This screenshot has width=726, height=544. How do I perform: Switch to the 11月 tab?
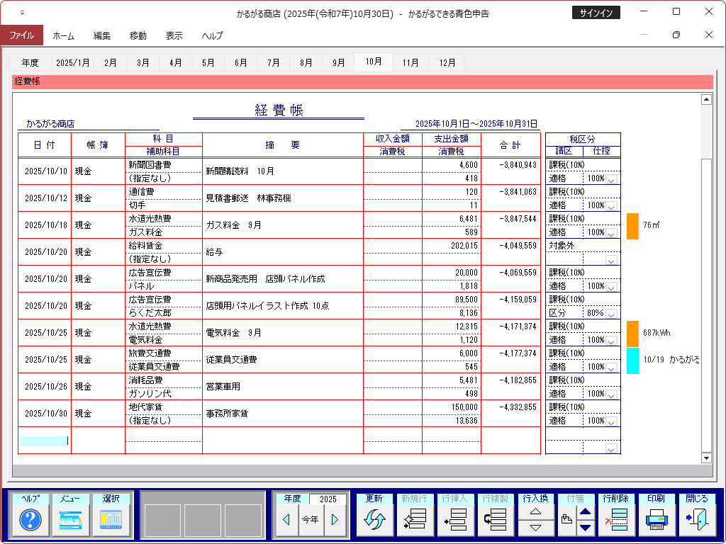[x=411, y=62]
